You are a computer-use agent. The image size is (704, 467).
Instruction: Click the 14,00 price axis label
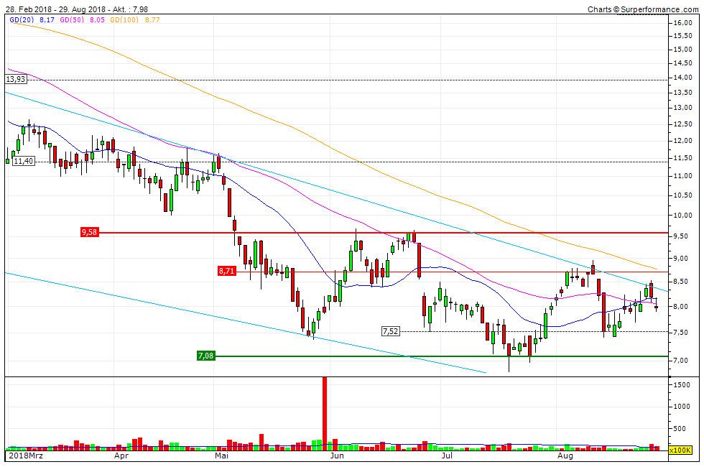pyautogui.click(x=682, y=78)
